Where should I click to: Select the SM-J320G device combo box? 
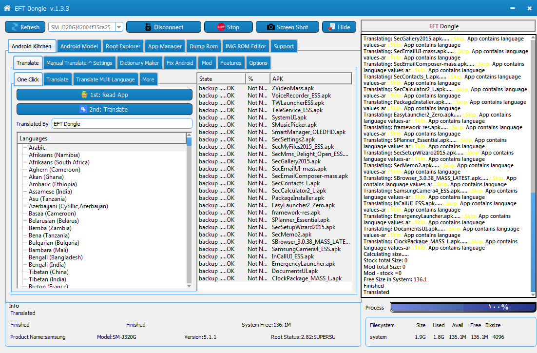[86, 27]
